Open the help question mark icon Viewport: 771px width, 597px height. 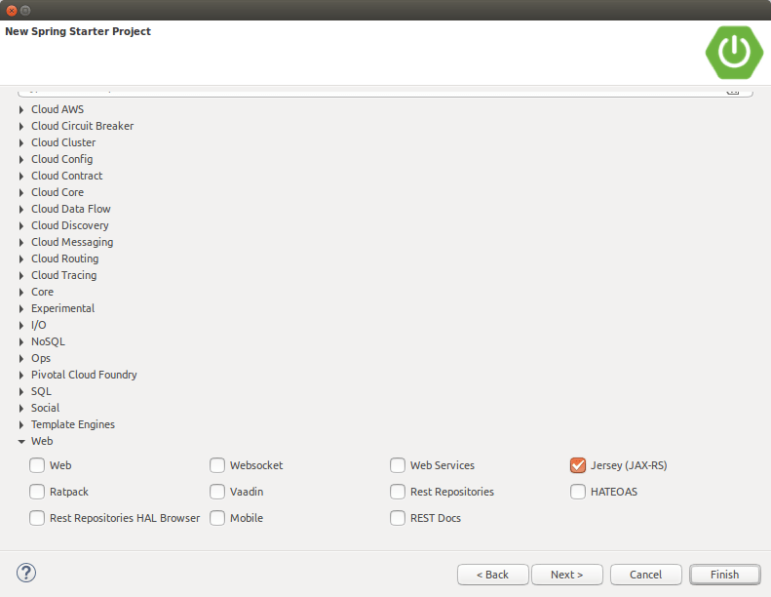click(x=26, y=573)
